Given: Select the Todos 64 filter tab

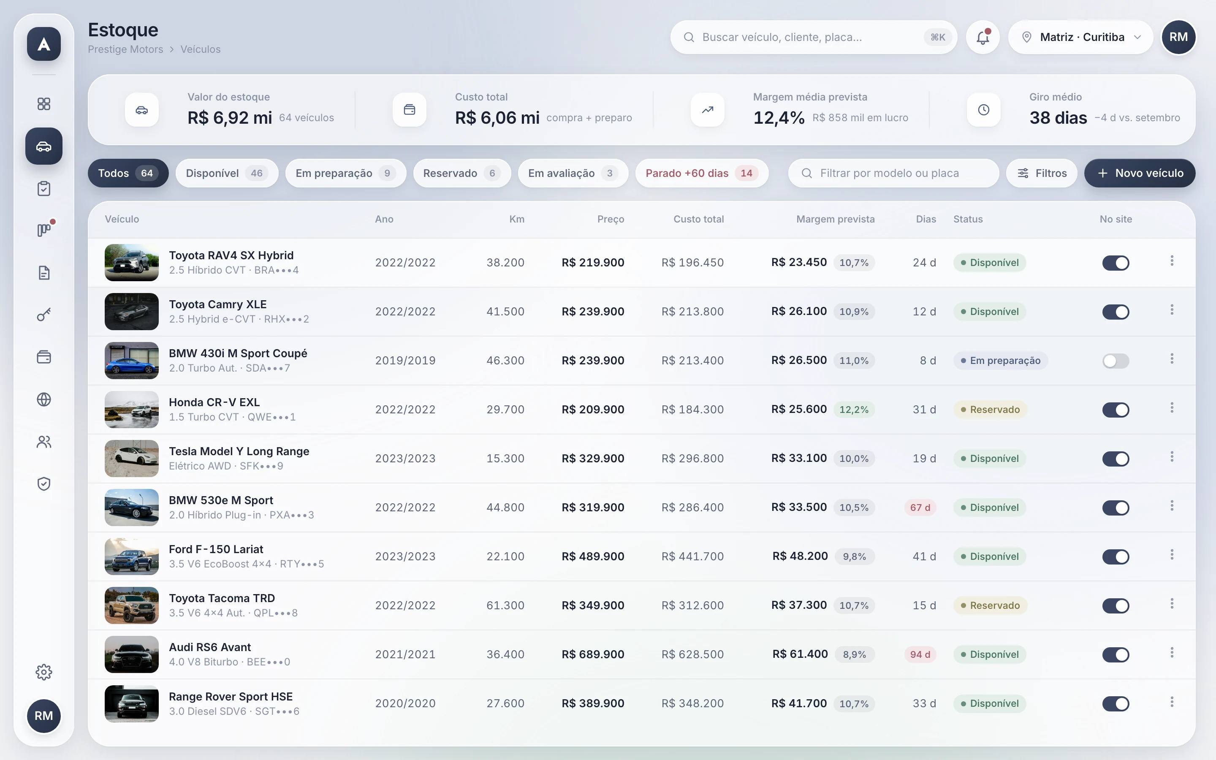Looking at the screenshot, I should coord(128,174).
